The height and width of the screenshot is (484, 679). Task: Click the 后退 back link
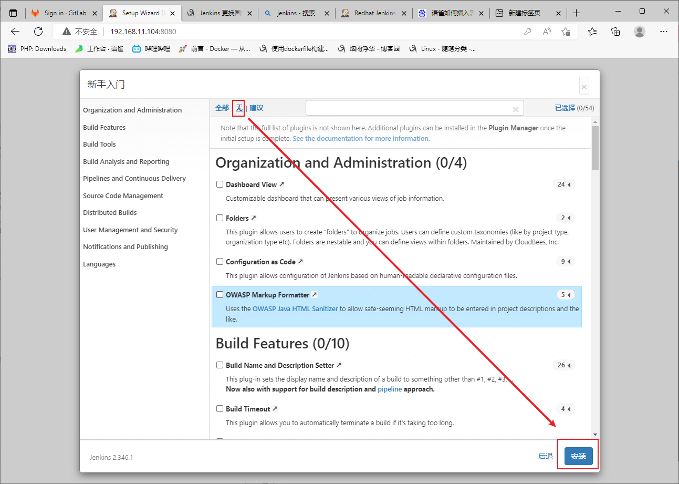pos(546,456)
